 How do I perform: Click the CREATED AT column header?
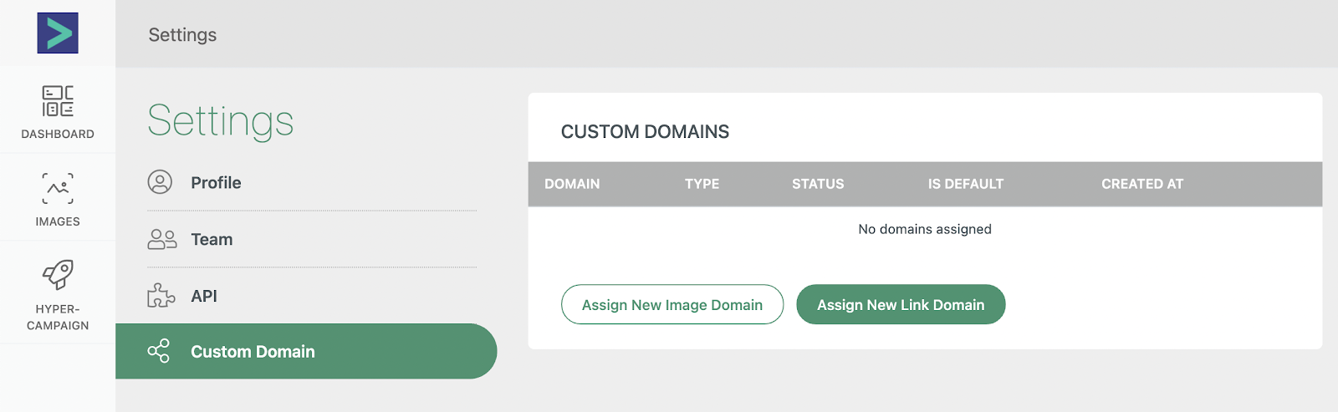pos(1142,184)
